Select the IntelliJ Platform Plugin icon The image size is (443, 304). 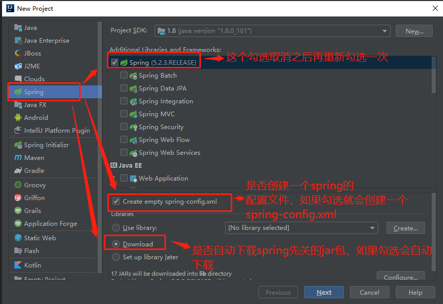pyautogui.click(x=18, y=130)
